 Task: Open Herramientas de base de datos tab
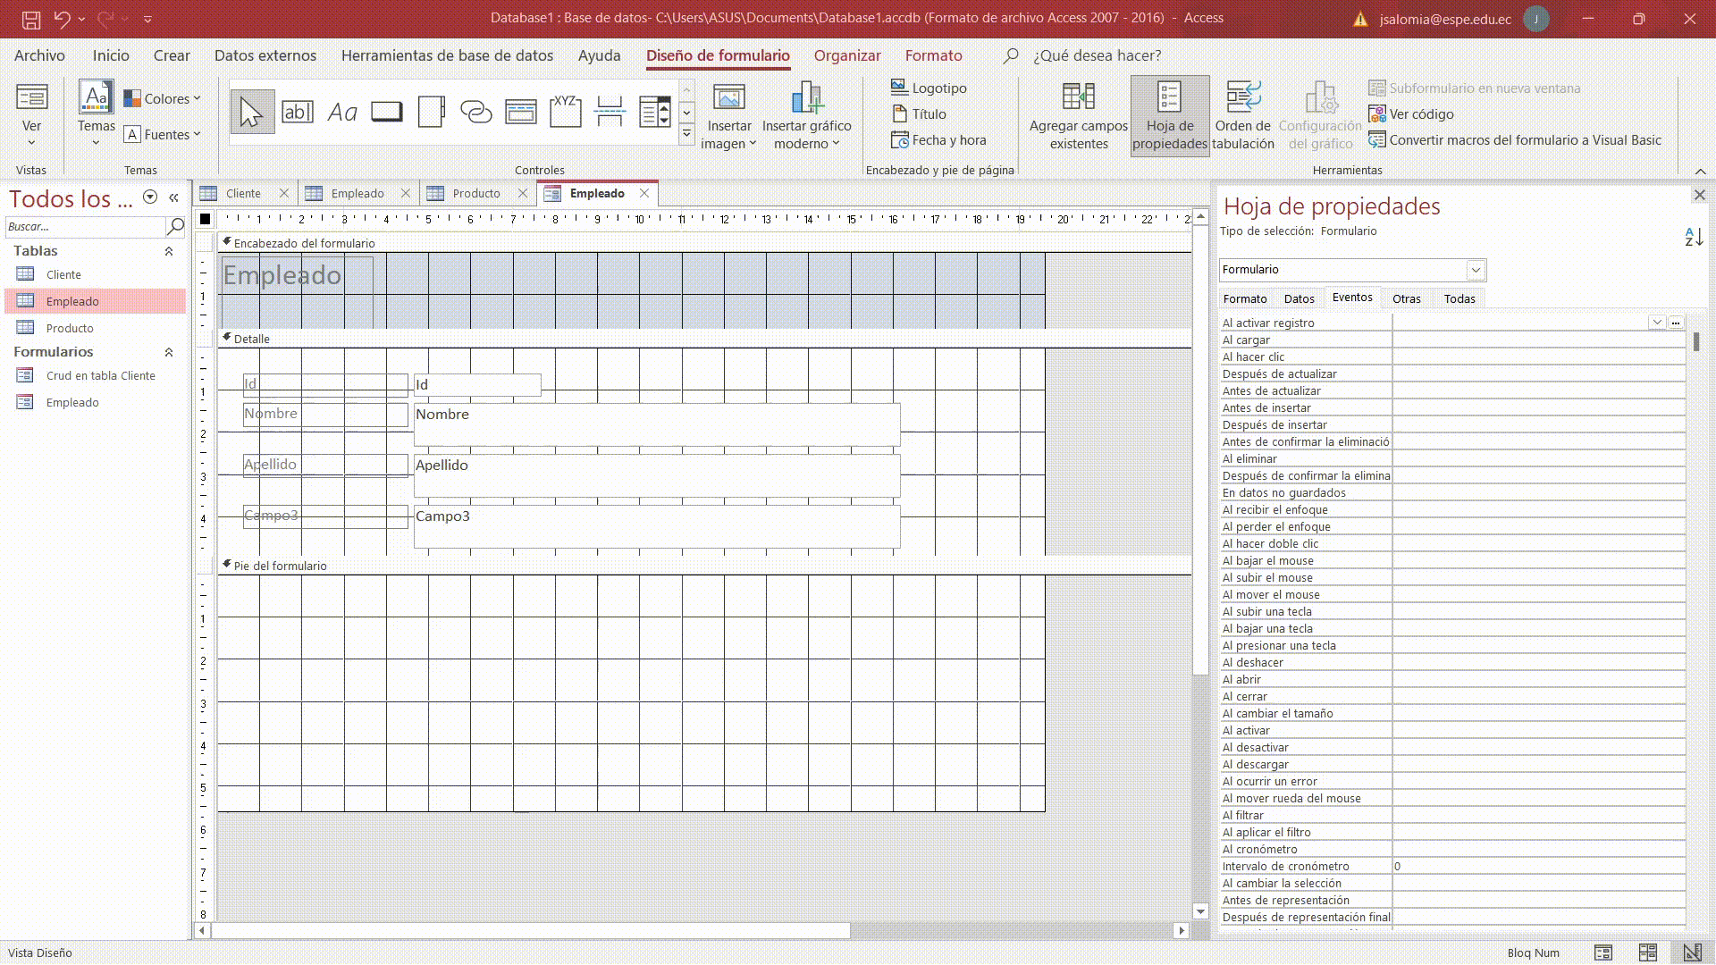point(447,55)
